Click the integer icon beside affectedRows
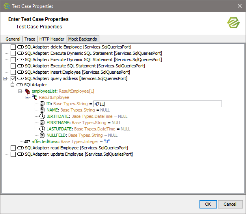This screenshot has width=246, height=214. 27,141
